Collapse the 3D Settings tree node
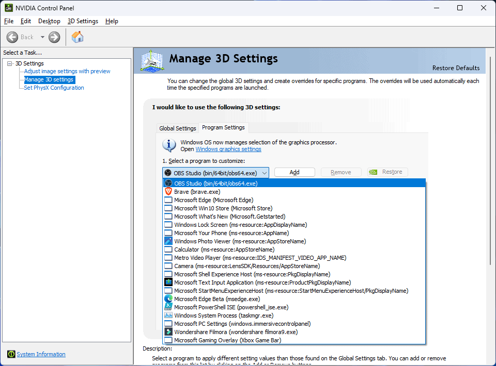 coord(10,63)
